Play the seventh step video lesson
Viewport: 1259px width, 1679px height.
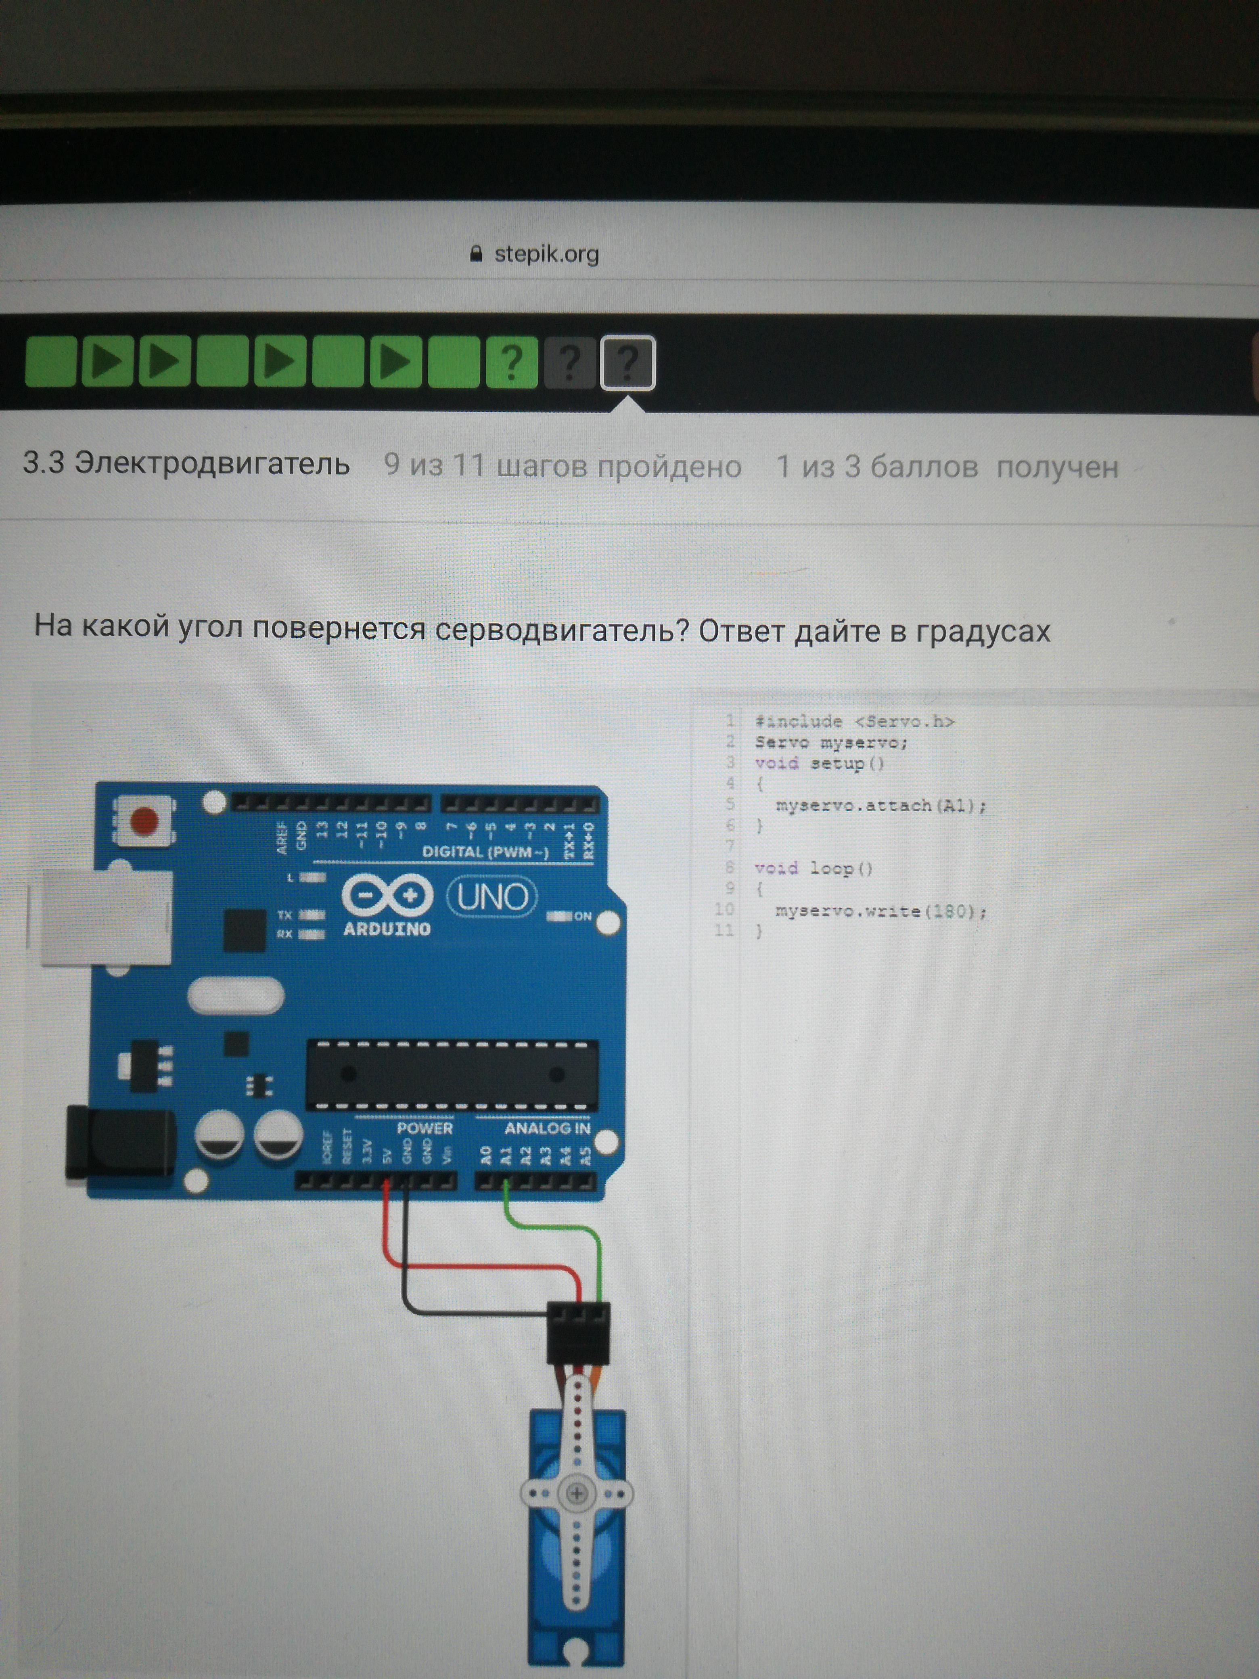pos(395,362)
